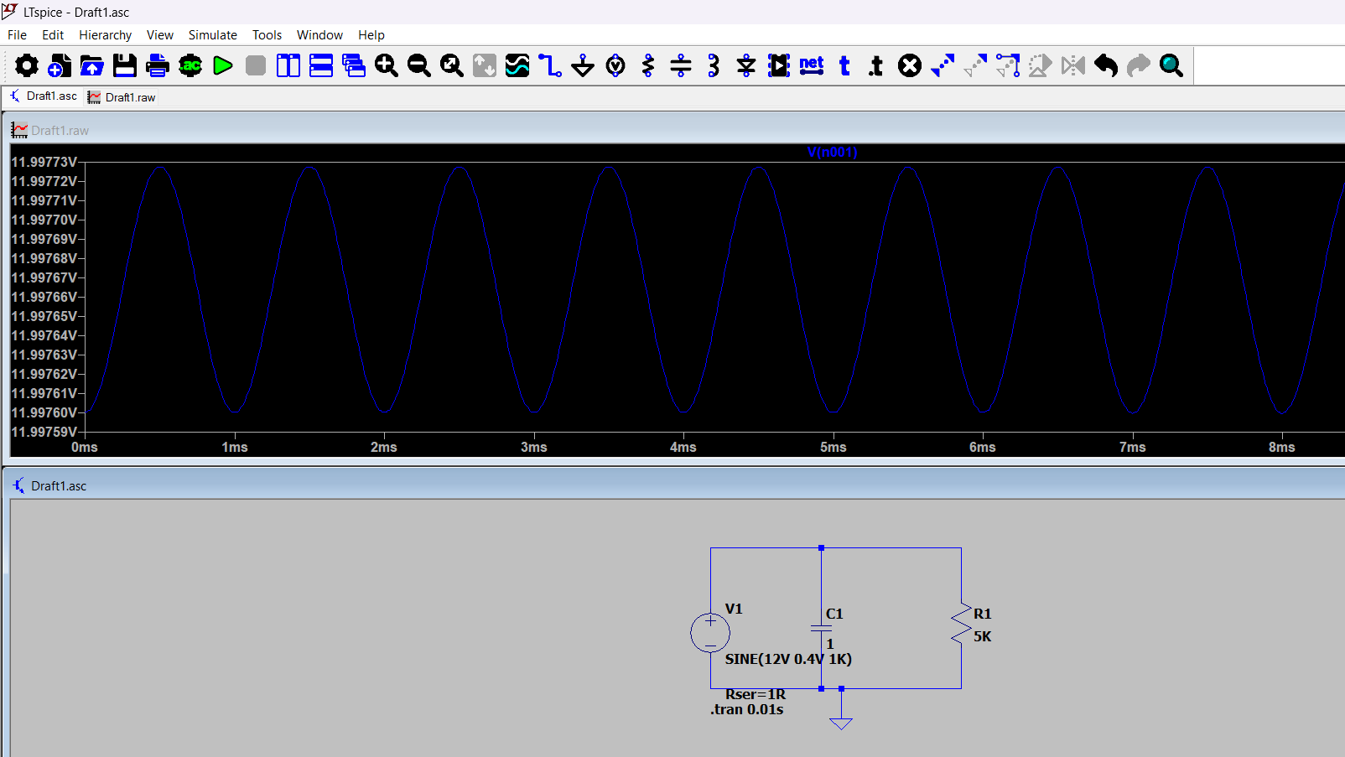Screen dimensions: 1345x757
Task: Switch to the Draft1.raw tab
Action: click(x=122, y=97)
